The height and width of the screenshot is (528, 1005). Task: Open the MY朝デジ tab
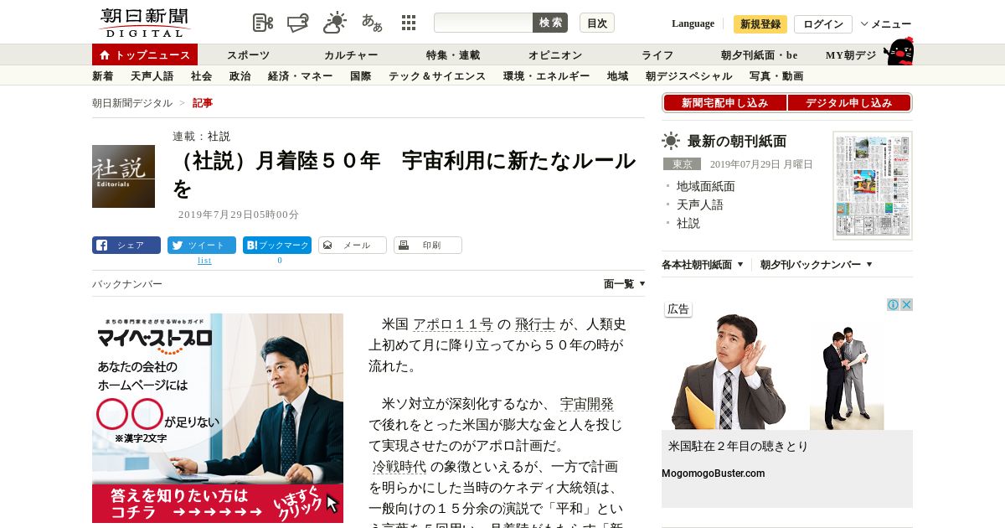[851, 55]
